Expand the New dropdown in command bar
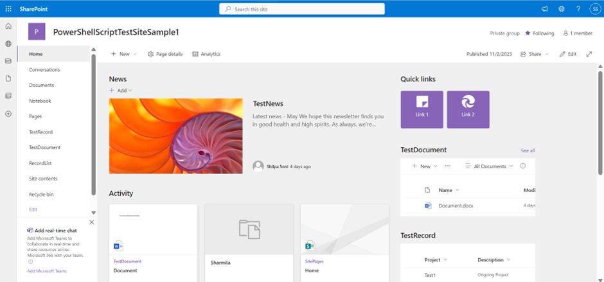Screen dimensions: 604x282 (124, 54)
